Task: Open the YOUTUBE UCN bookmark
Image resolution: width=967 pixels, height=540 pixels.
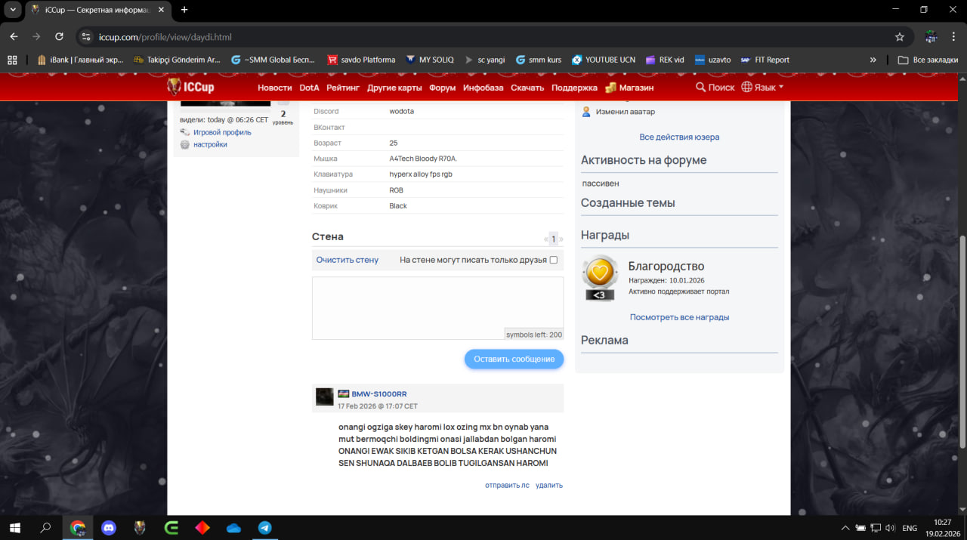Action: 603,60
